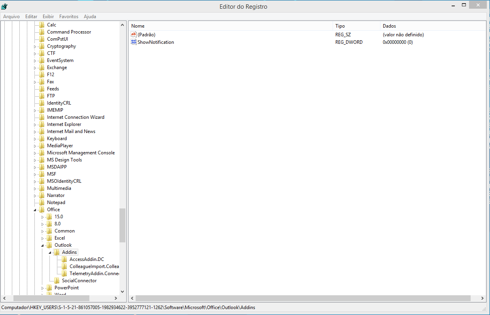The image size is (490, 315).
Task: Click the open Addins folder icon
Action: point(57,252)
